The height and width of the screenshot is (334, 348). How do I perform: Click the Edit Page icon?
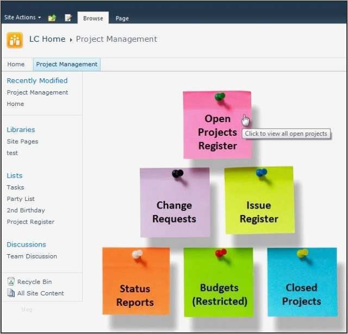(x=68, y=18)
